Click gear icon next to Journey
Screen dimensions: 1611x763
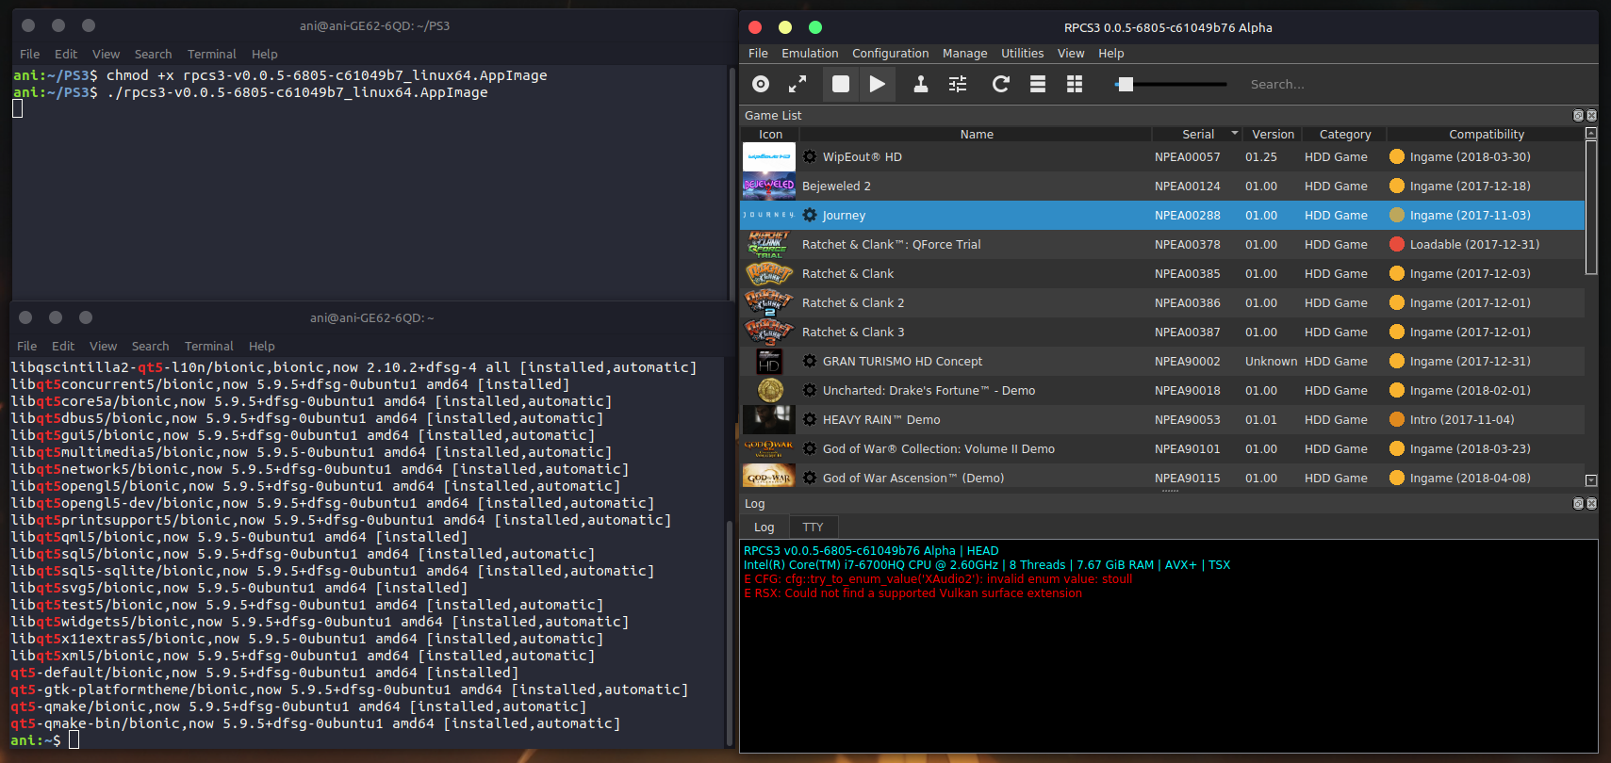tap(810, 215)
